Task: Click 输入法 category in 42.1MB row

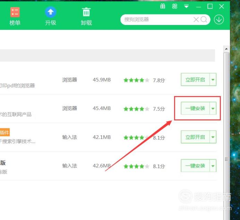Action: (70, 137)
